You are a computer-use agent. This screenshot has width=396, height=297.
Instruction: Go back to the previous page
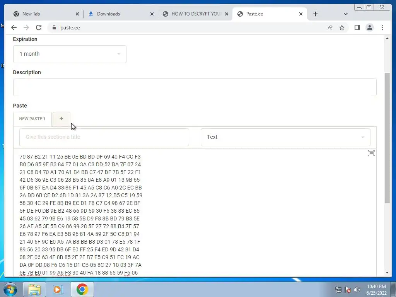pos(14,27)
